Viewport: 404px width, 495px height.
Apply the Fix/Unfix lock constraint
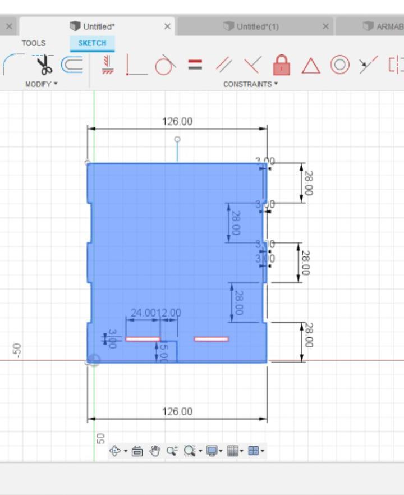tap(282, 65)
